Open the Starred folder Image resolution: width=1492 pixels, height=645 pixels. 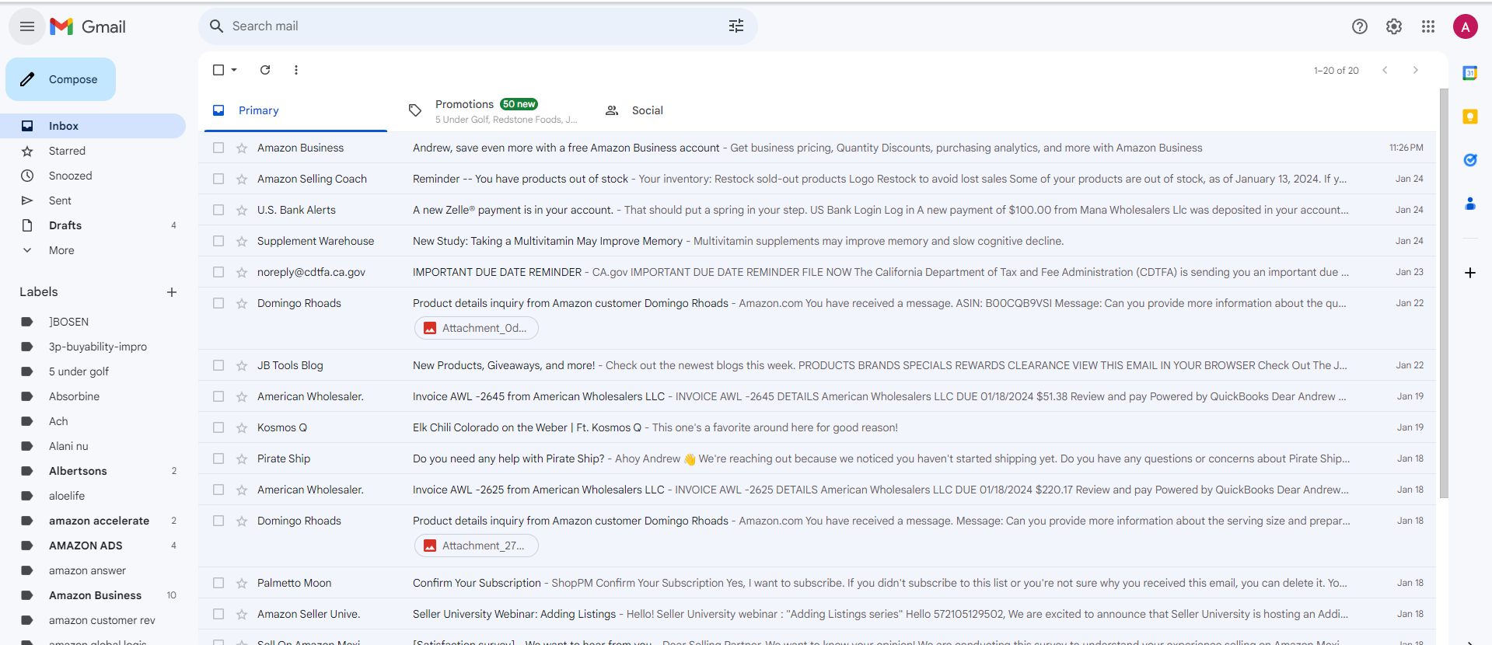point(93,151)
